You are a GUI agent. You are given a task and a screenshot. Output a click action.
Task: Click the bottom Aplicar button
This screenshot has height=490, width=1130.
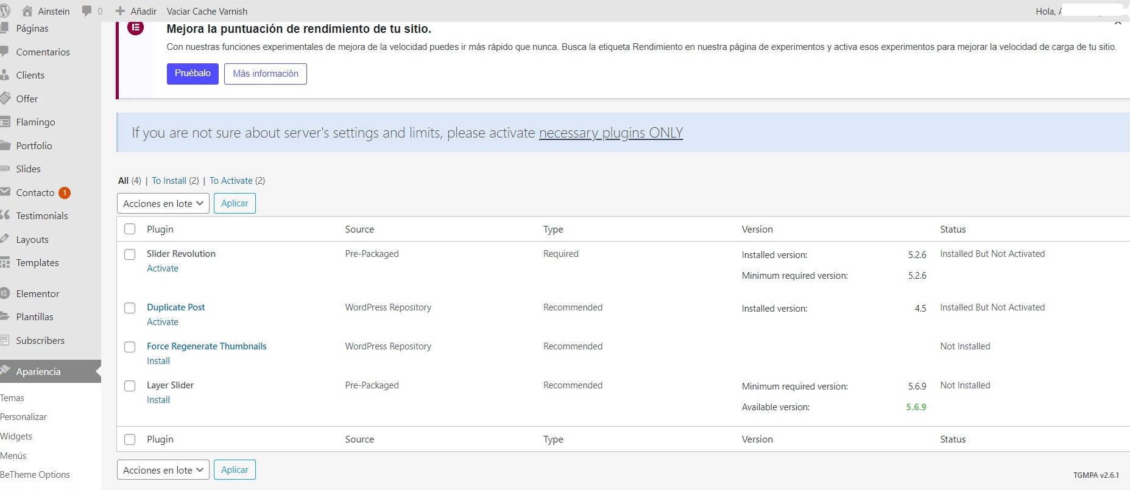click(235, 470)
